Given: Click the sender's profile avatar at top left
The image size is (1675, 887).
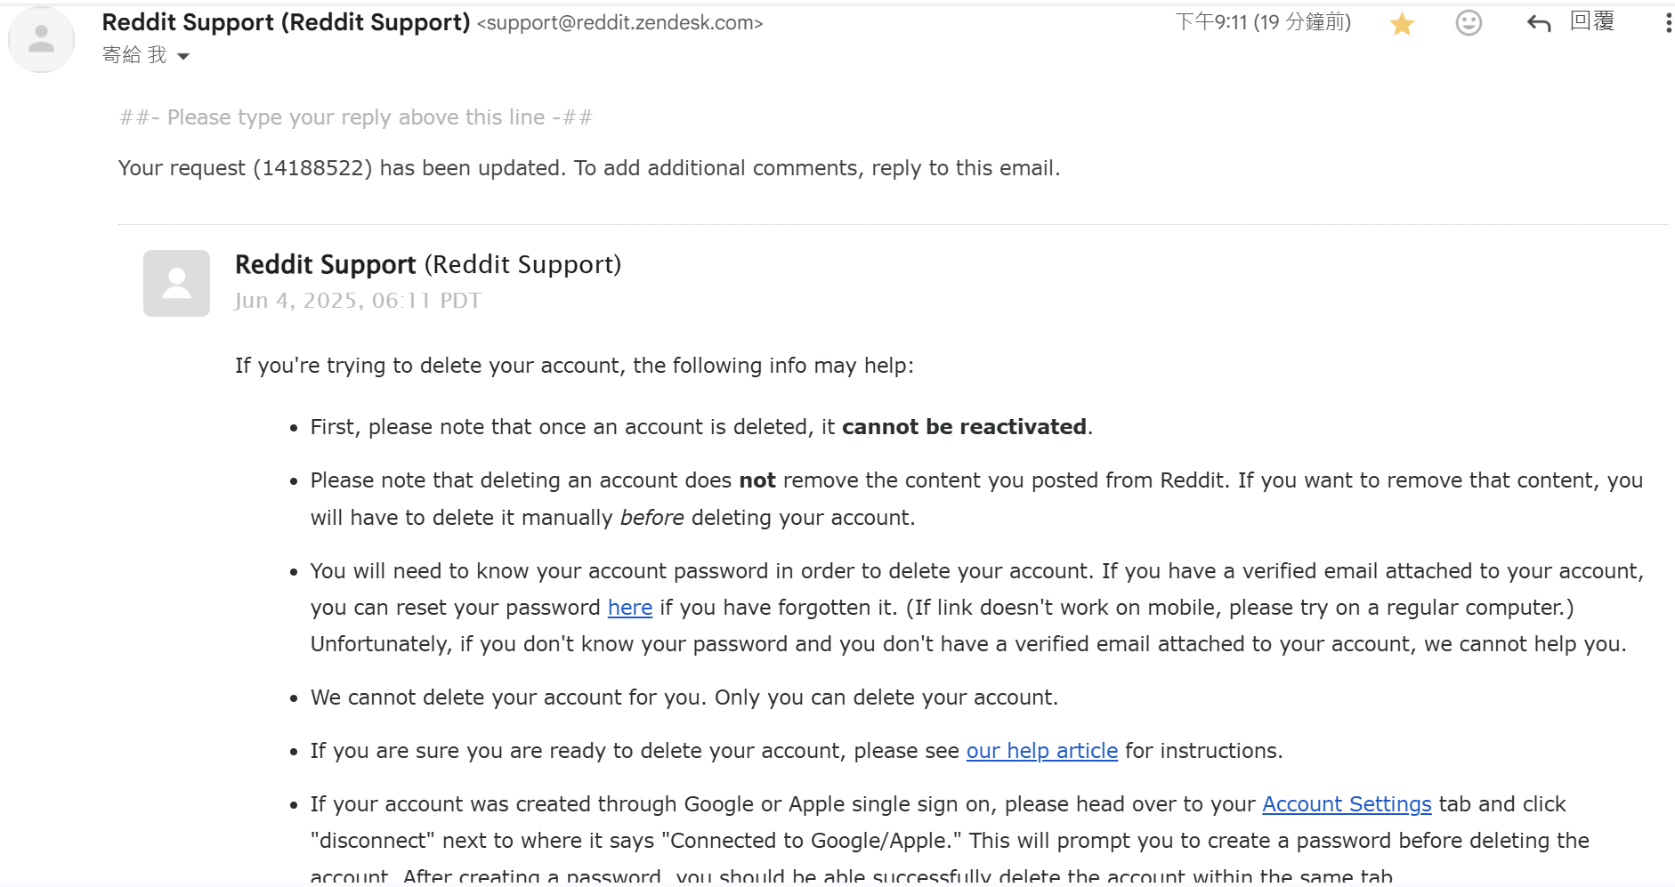Looking at the screenshot, I should (41, 39).
